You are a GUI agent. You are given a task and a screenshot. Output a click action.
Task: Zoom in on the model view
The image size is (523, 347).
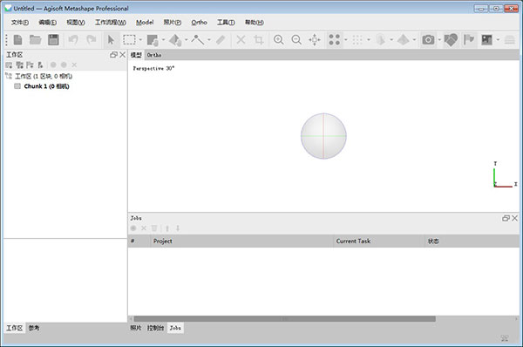coord(279,40)
